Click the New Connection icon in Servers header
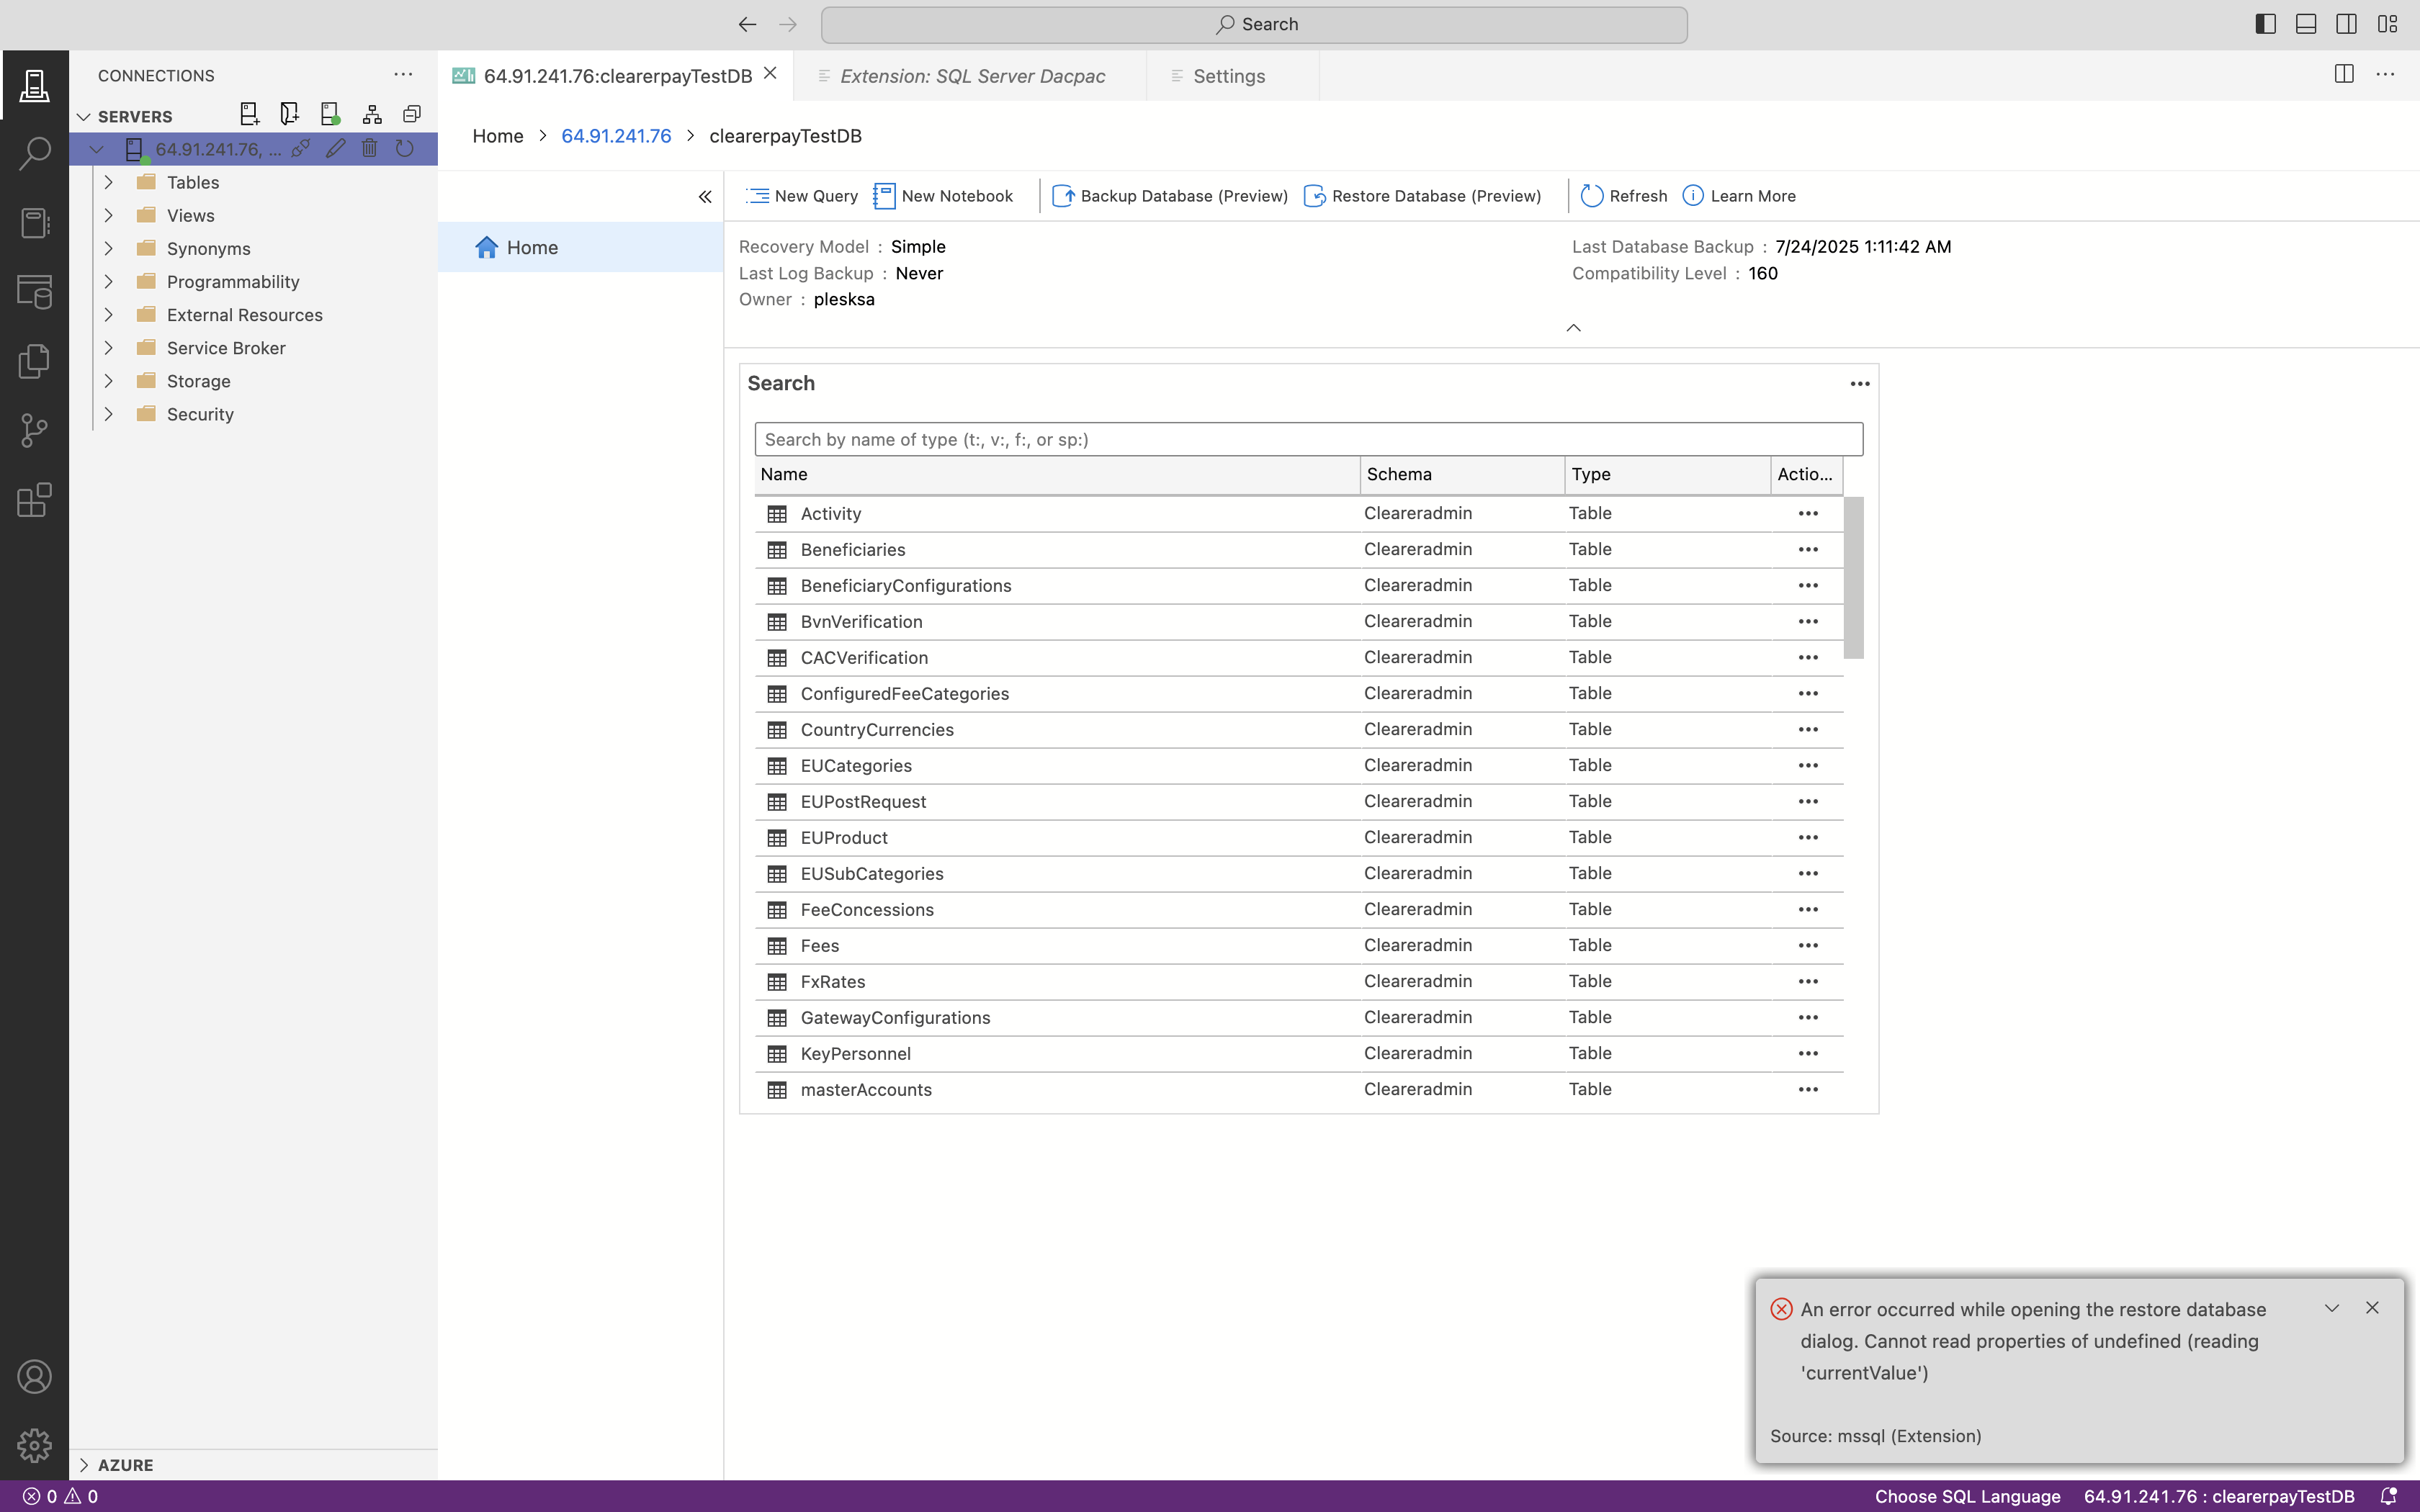 pos(249,115)
